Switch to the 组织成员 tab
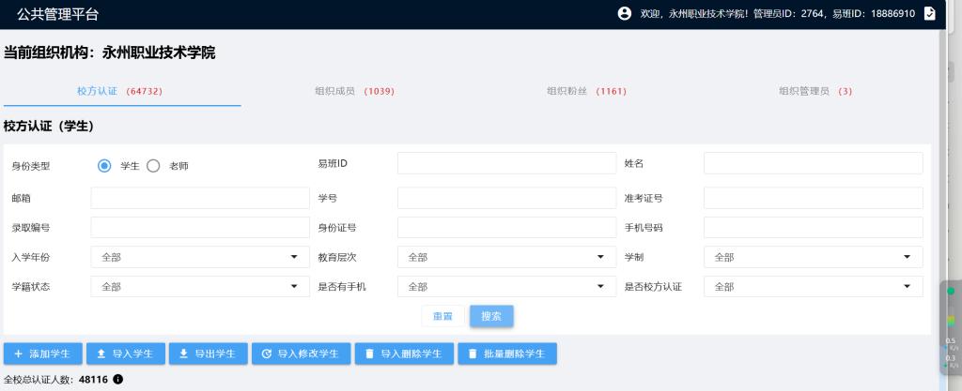 coord(354,91)
